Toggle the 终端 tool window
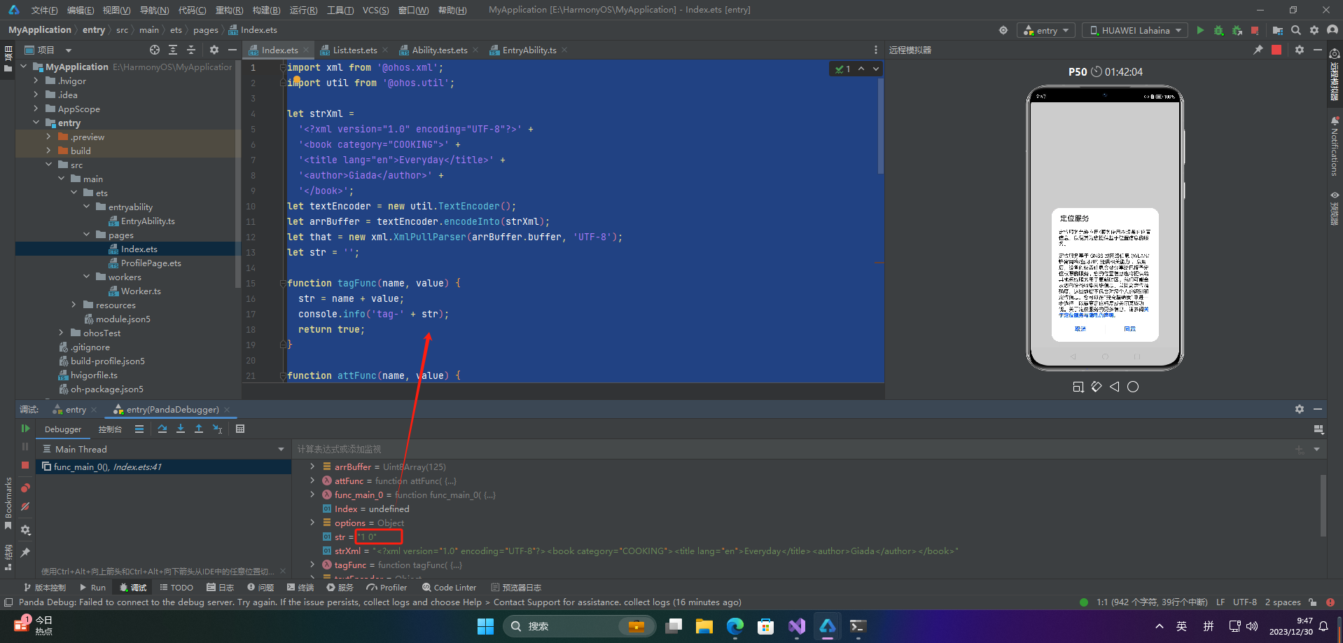 300,588
